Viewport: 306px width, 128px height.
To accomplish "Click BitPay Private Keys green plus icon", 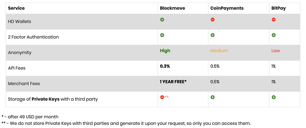I will (x=274, y=97).
